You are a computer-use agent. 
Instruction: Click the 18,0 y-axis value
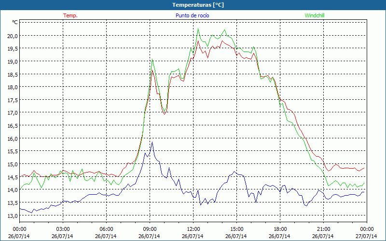(13, 87)
